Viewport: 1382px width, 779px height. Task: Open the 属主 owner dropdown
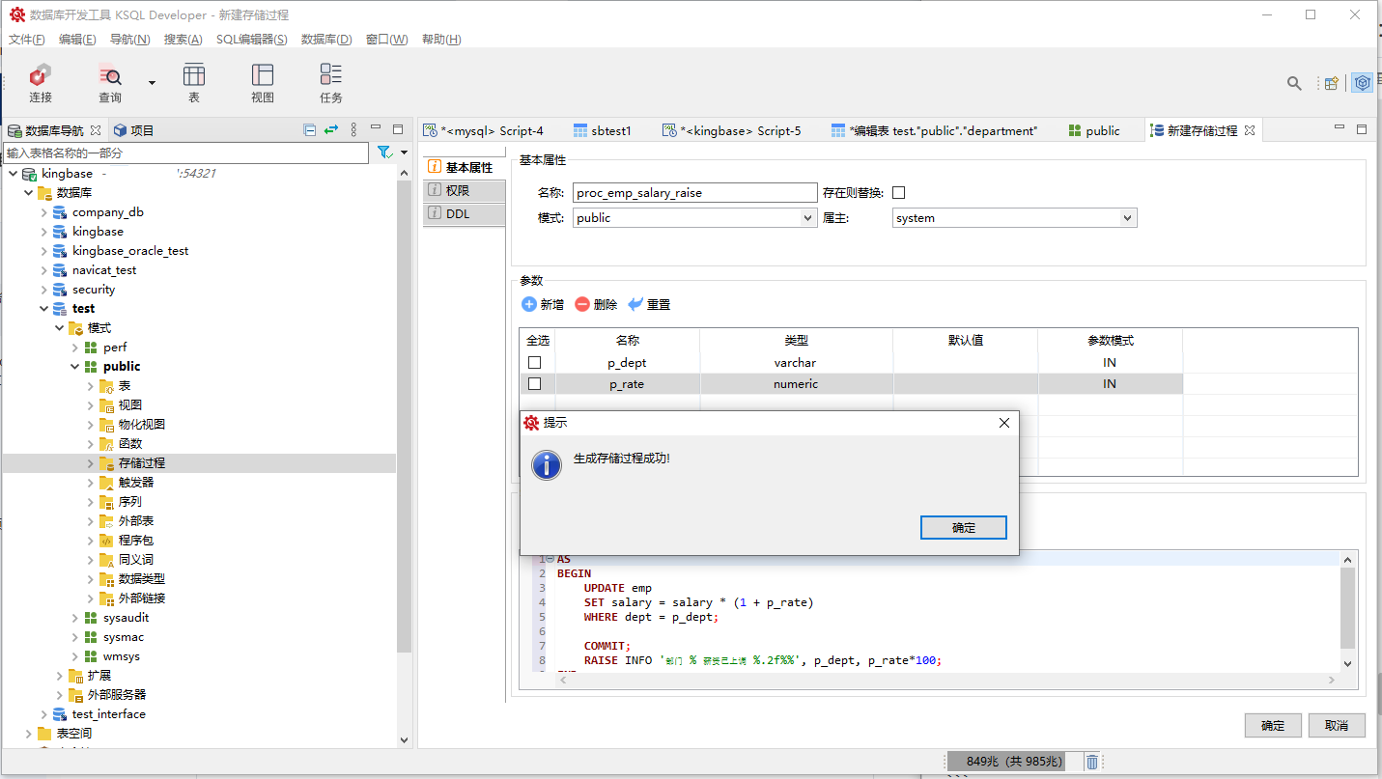point(1127,218)
